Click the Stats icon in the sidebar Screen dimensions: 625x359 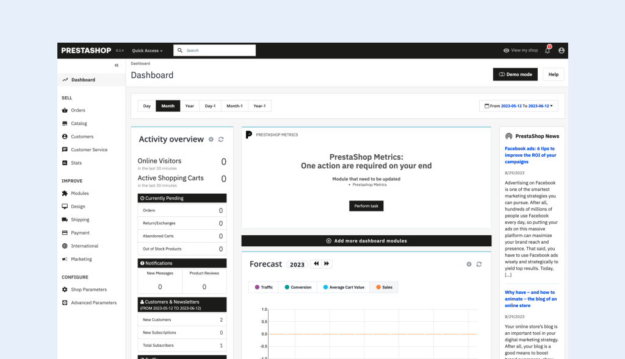click(66, 162)
